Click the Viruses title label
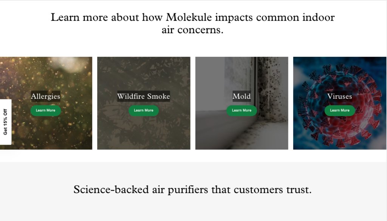The width and height of the screenshot is (387, 221). click(x=340, y=96)
